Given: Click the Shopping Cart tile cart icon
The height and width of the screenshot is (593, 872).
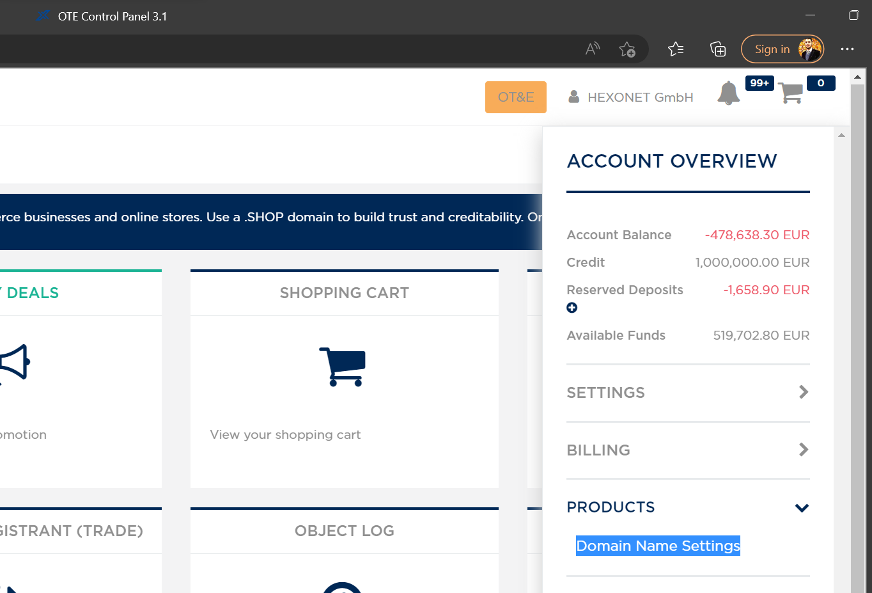Looking at the screenshot, I should point(343,367).
